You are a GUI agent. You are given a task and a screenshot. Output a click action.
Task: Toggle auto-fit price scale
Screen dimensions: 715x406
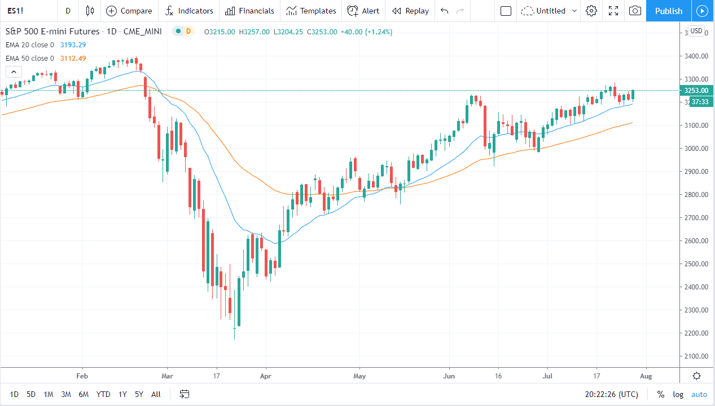click(x=699, y=394)
